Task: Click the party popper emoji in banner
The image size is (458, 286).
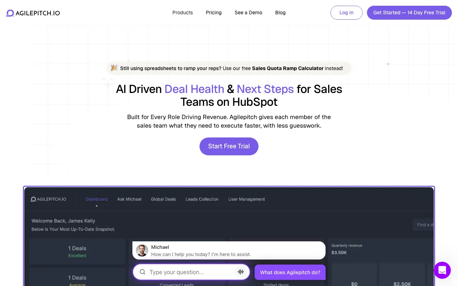Action: pos(114,68)
